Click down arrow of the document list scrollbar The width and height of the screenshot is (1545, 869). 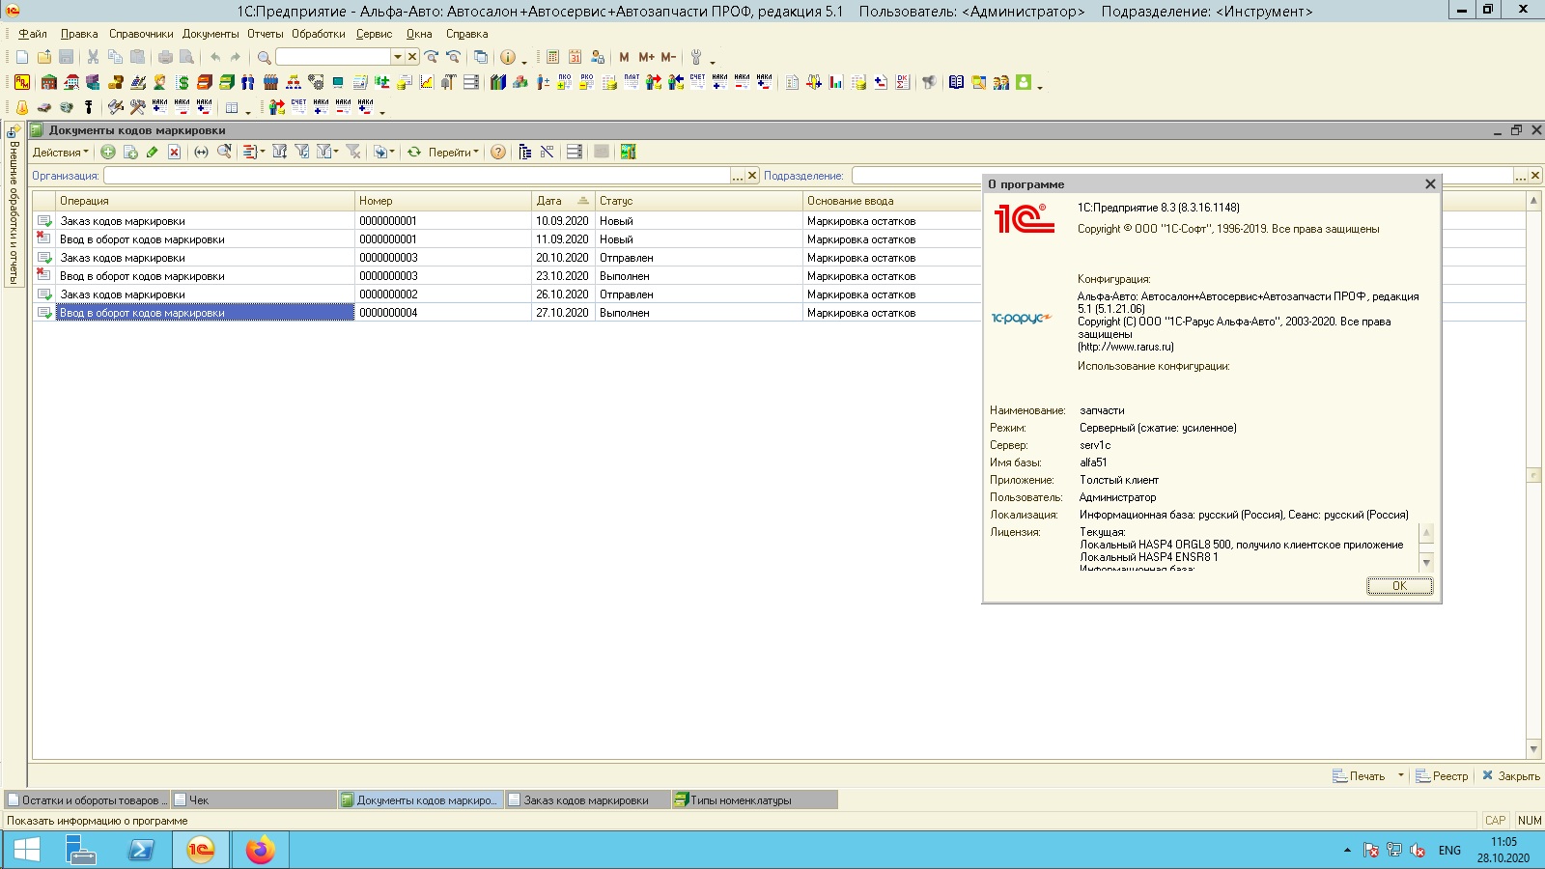(1533, 750)
